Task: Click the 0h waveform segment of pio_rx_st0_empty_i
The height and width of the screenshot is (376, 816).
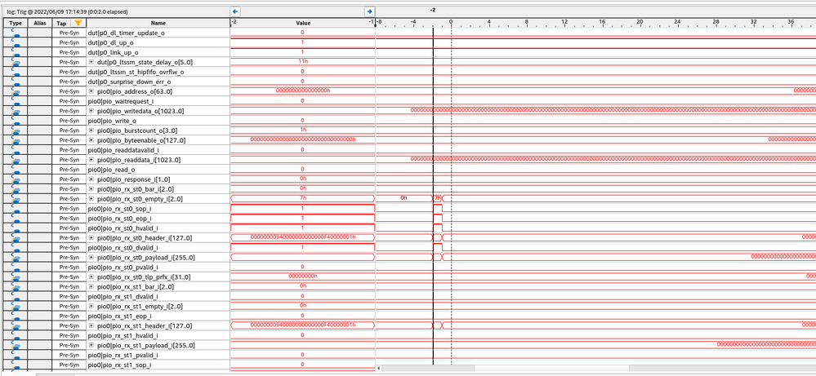Action: pyautogui.click(x=404, y=199)
